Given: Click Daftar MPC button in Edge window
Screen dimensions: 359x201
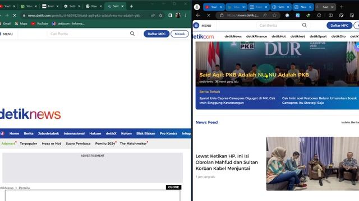Looking at the screenshot, I should [339, 26].
